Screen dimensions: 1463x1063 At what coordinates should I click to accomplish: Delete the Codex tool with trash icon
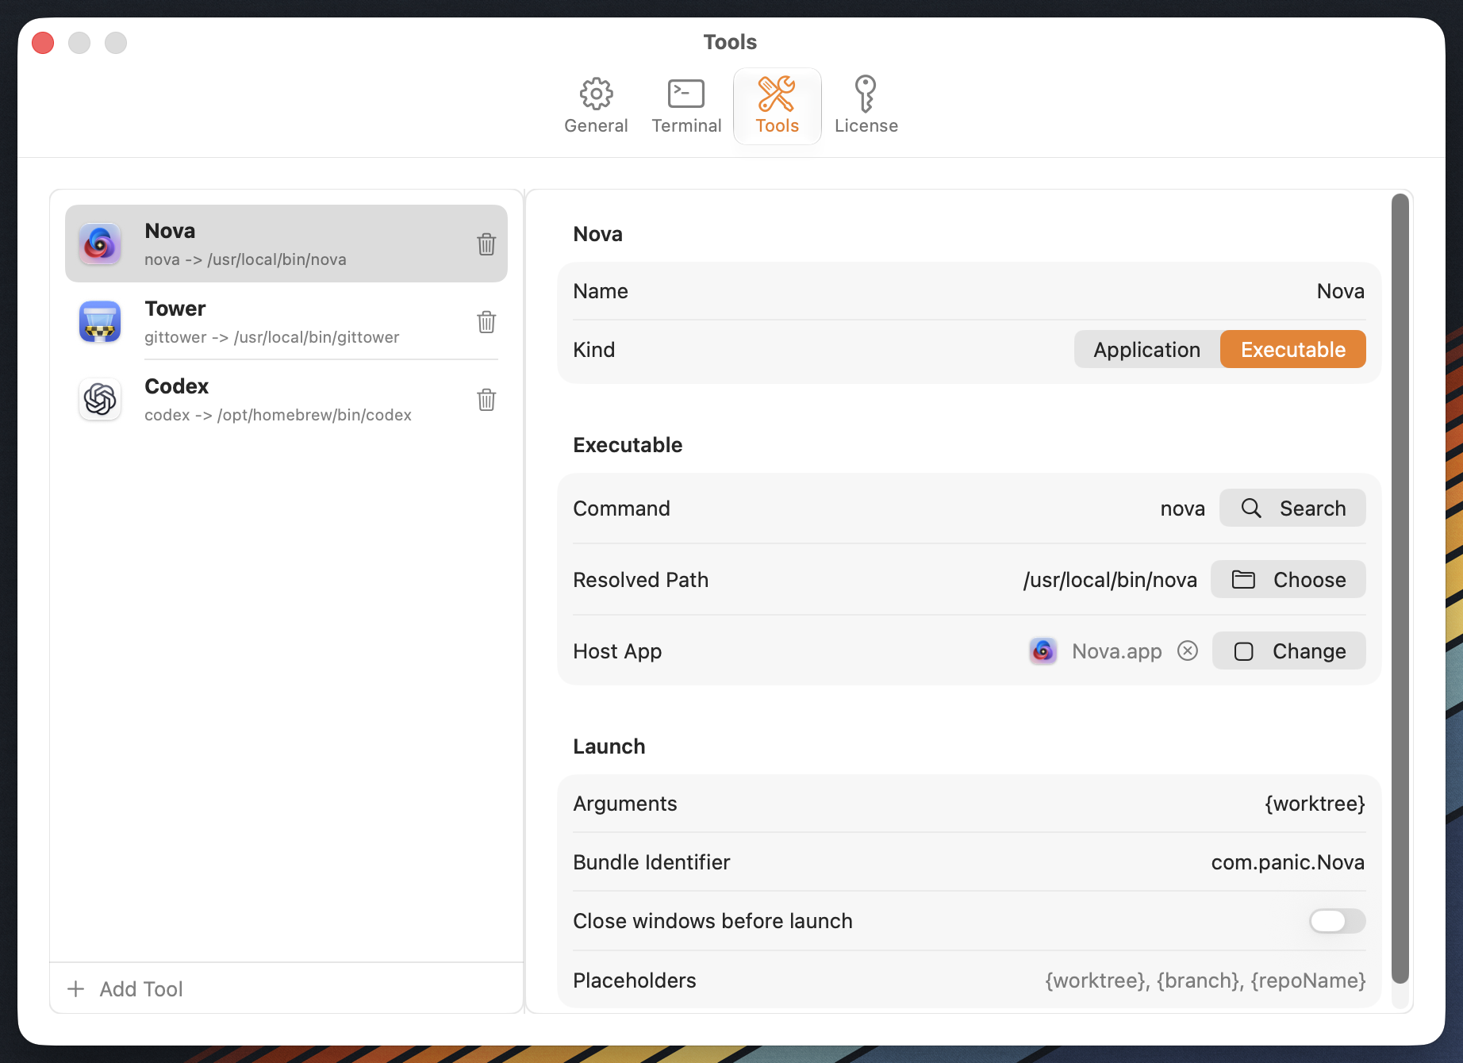click(486, 399)
